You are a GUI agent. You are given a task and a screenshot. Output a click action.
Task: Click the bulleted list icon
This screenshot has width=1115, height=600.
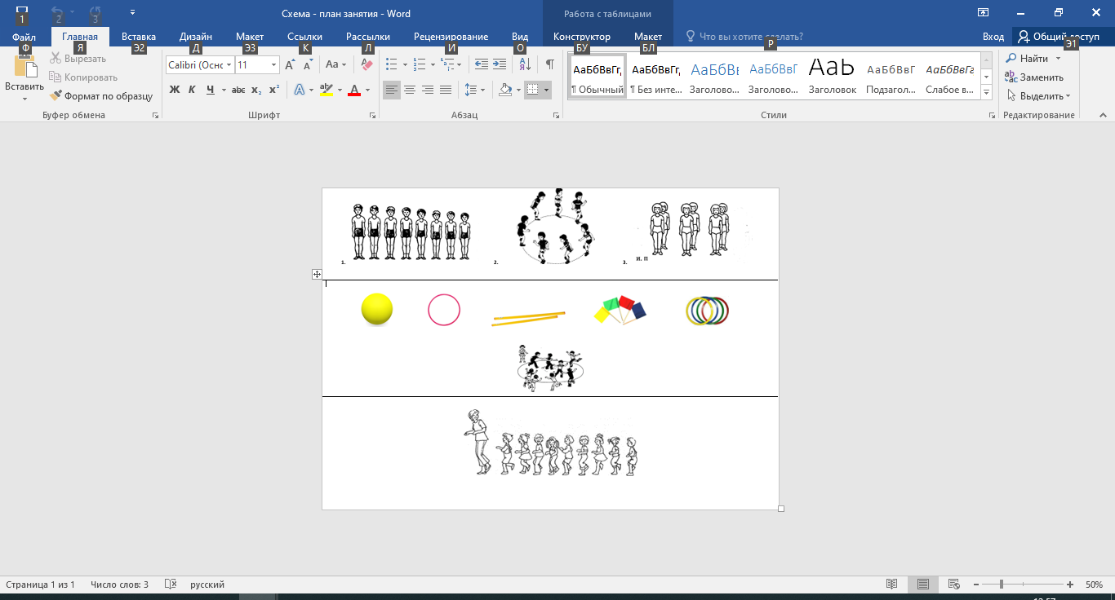click(391, 64)
